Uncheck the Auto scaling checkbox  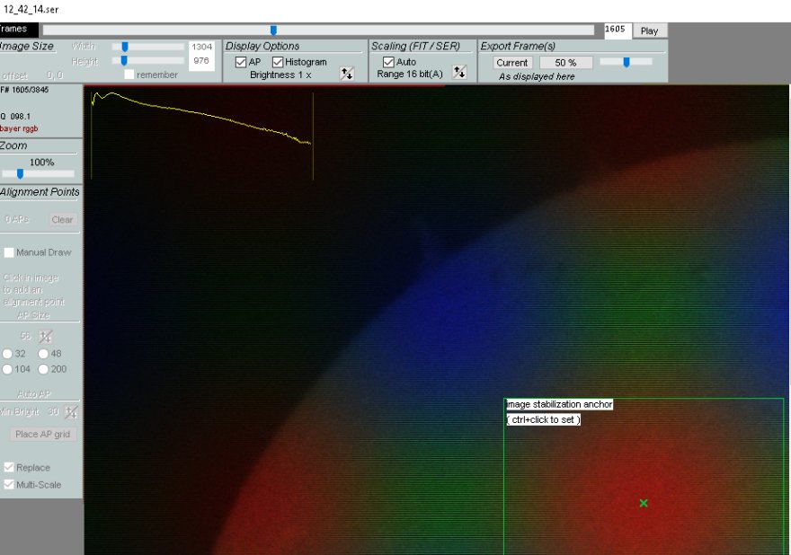[x=388, y=62]
